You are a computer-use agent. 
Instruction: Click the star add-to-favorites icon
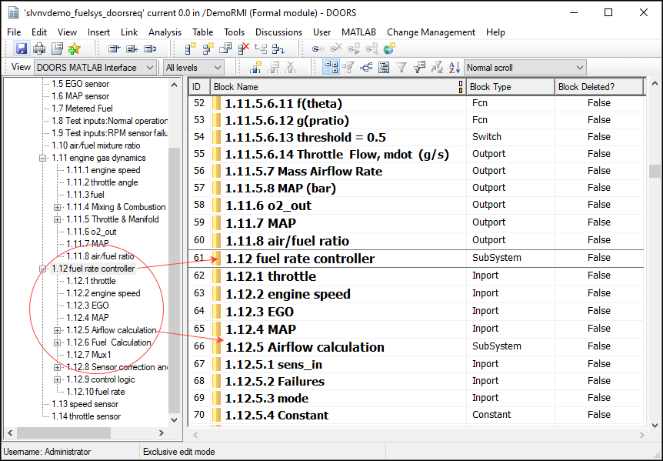[x=75, y=48]
